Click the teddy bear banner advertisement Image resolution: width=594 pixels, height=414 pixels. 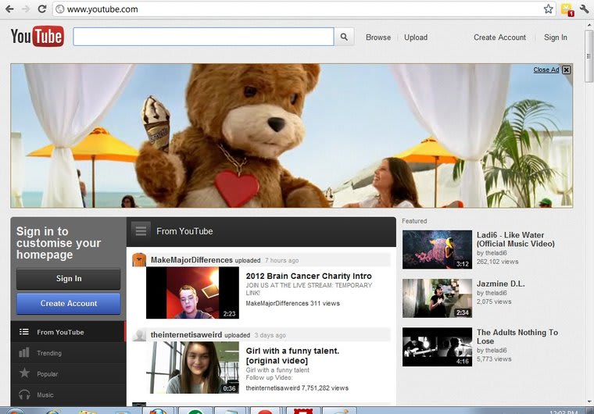pos(292,136)
